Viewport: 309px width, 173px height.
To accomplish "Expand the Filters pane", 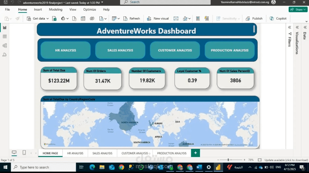I will [x=289, y=27].
